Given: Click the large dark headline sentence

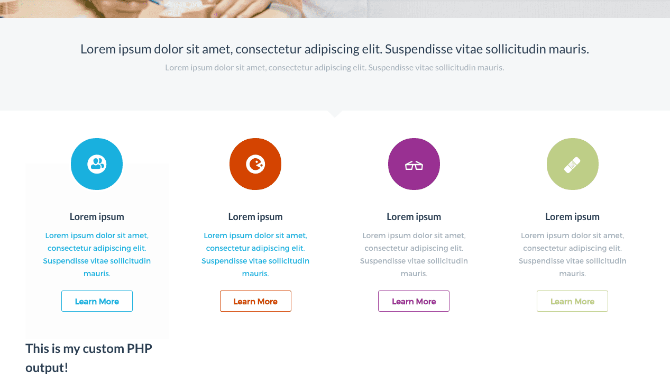Looking at the screenshot, I should click(x=335, y=49).
